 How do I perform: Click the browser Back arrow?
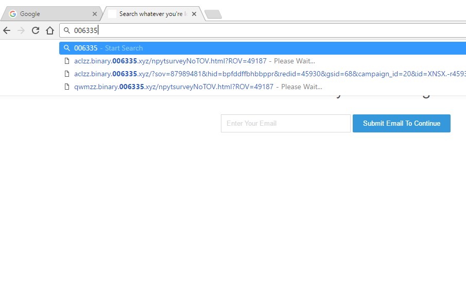[x=7, y=30]
